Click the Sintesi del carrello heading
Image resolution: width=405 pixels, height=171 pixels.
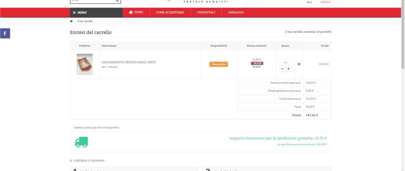coord(91,32)
